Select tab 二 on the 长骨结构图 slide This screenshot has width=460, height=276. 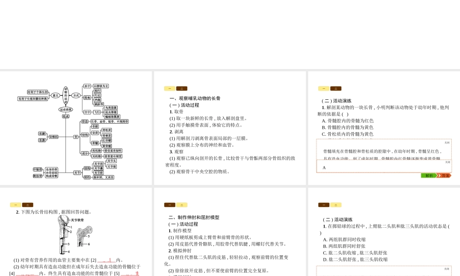(x=28, y=205)
